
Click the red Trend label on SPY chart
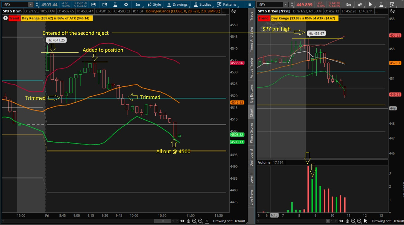coord(264,18)
